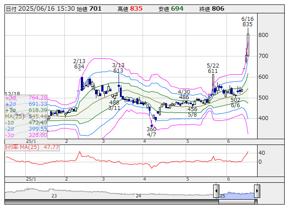Image resolution: width=290 pixels, height=209 pixels.
Task: Click the 0 deviation axis label
Action: [260, 162]
